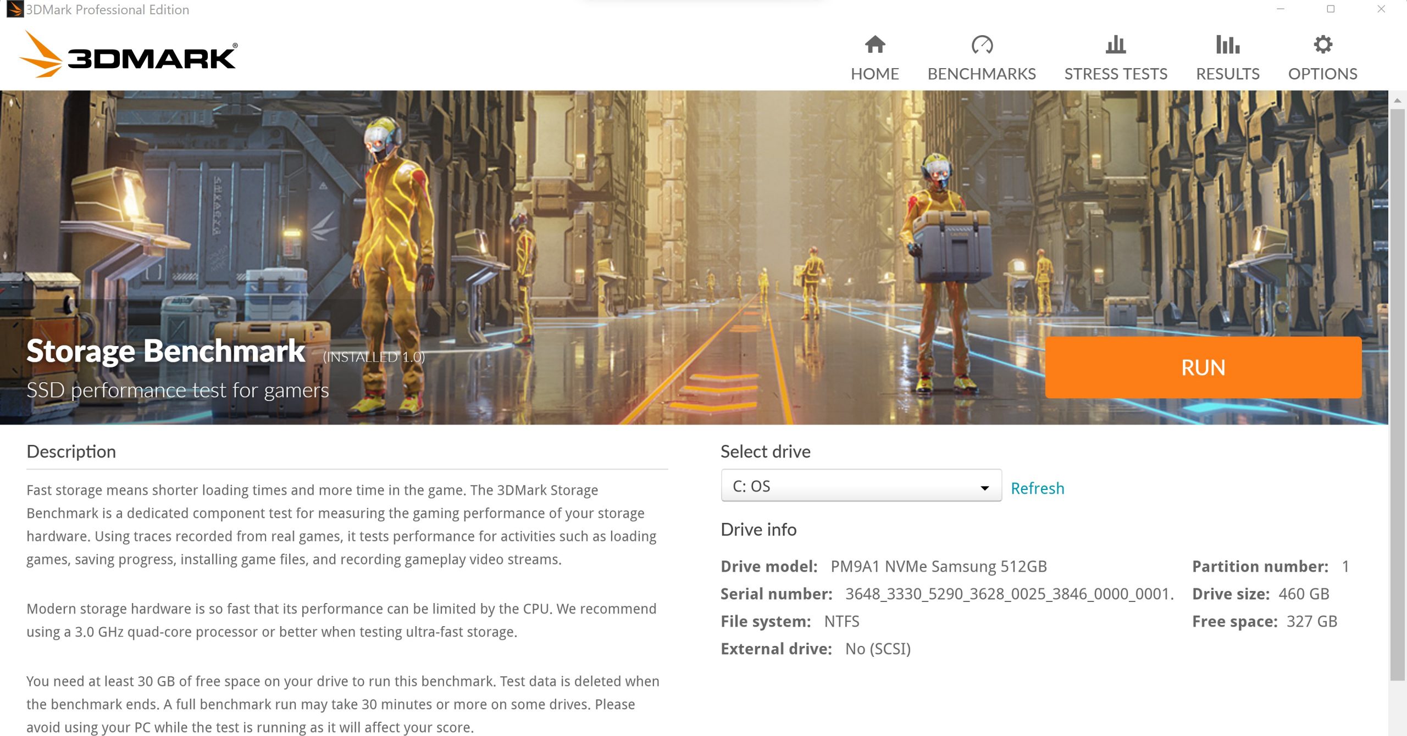Click the No (SCSI) external drive value
The height and width of the screenshot is (736, 1407).
pos(878,649)
